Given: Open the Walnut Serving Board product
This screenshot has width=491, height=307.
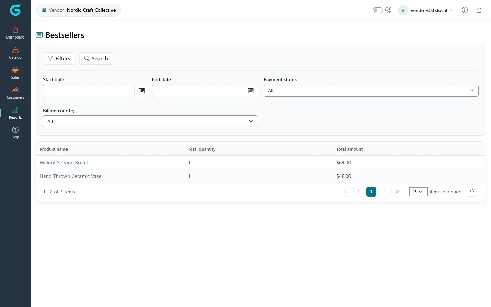Looking at the screenshot, I should (x=64, y=163).
